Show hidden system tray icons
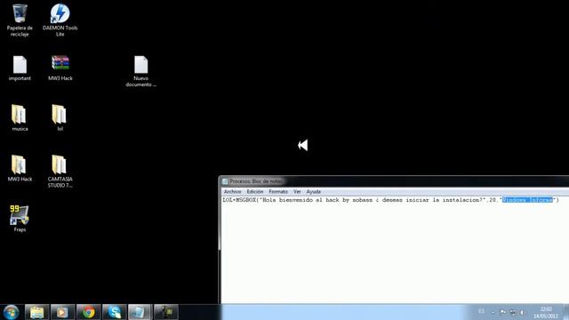 493,312
